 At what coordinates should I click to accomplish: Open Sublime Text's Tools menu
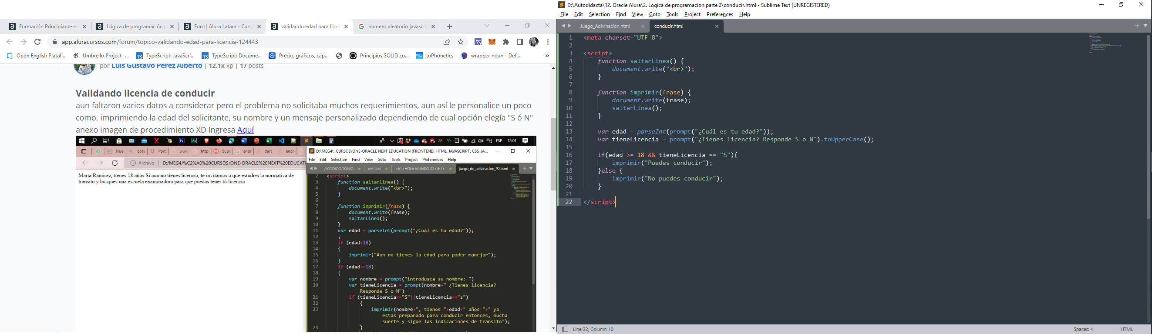coord(672,14)
